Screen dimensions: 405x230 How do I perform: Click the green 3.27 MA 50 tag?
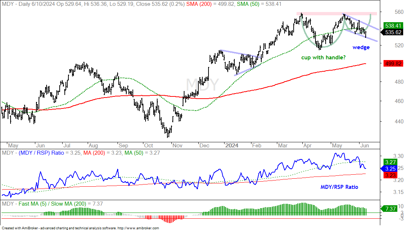pos(390,162)
